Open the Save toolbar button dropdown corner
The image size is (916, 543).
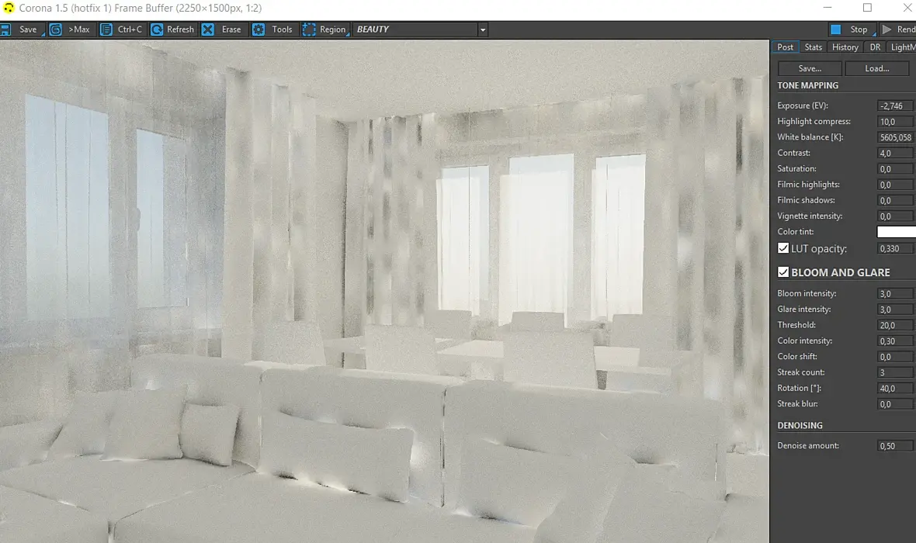point(43,34)
